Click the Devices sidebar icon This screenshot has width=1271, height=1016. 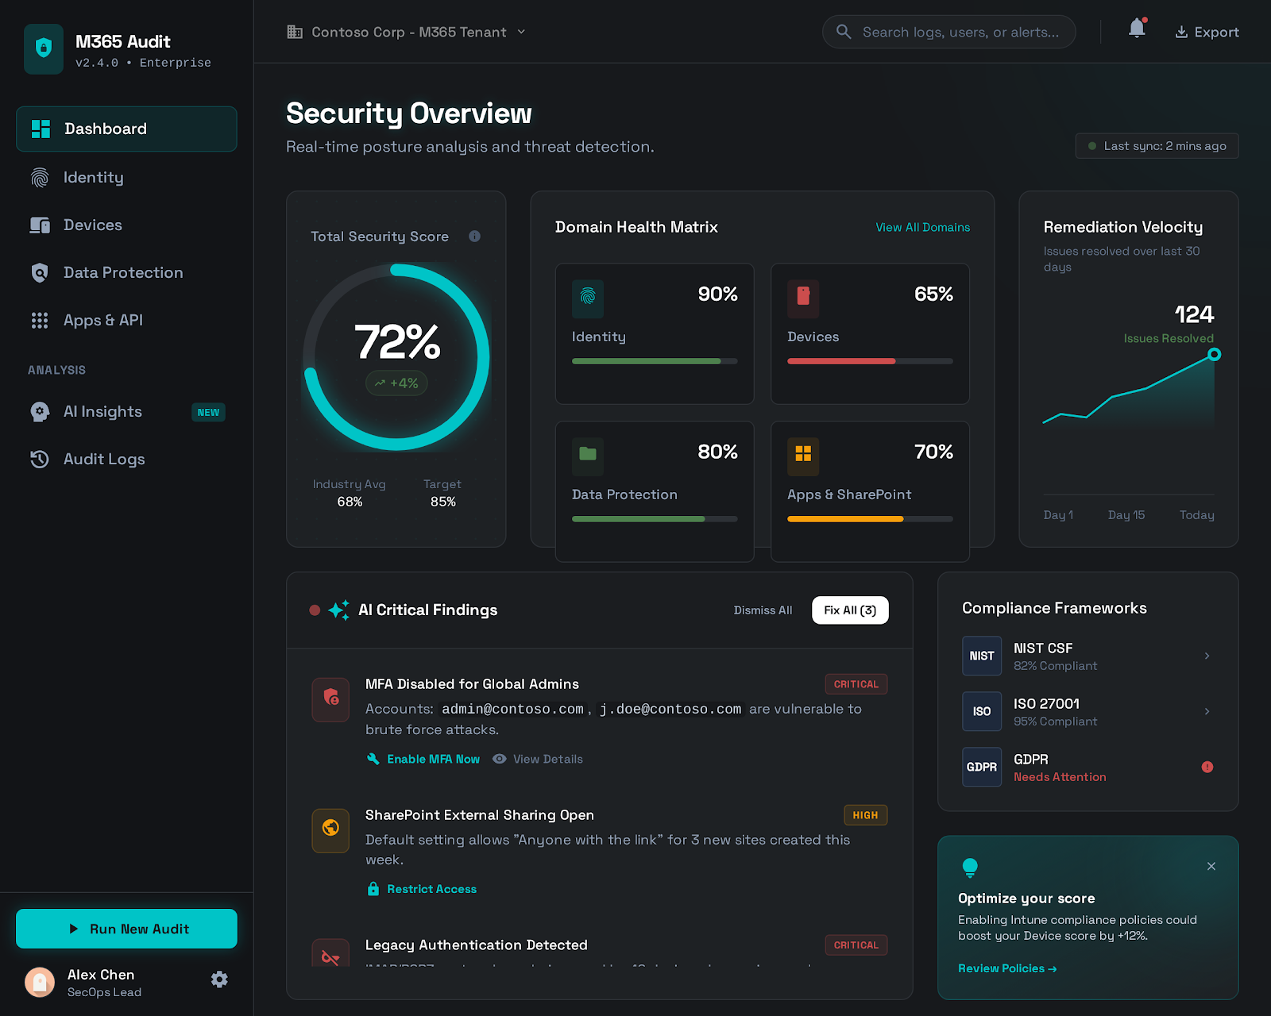(x=40, y=225)
